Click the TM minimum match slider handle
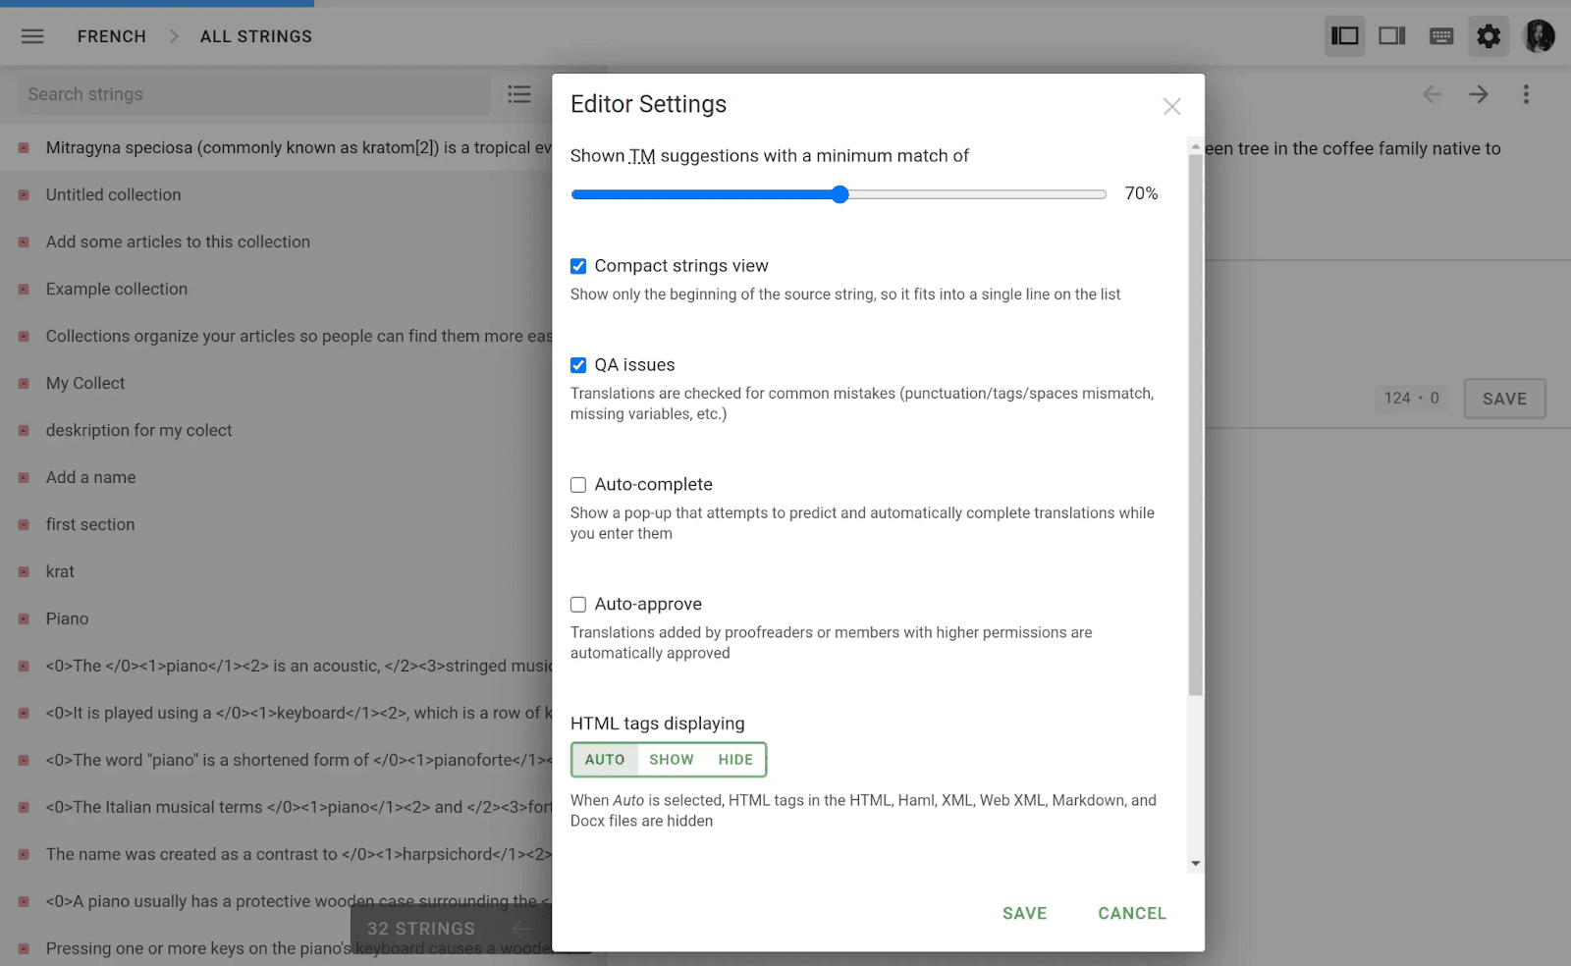 coord(840,194)
